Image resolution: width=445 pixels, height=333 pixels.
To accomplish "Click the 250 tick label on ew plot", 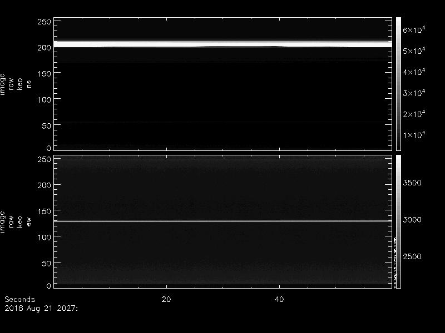I will tap(44, 159).
